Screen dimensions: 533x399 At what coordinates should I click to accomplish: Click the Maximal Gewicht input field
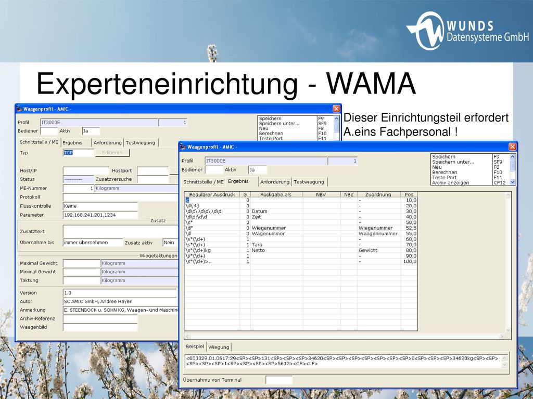[82, 263]
